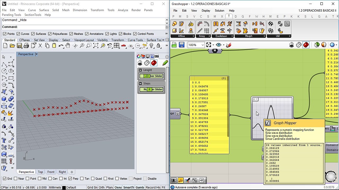Viewport: 339px width, 190px height.
Task: Switch to the CPlanes toolbar tab
Action: 24,40
